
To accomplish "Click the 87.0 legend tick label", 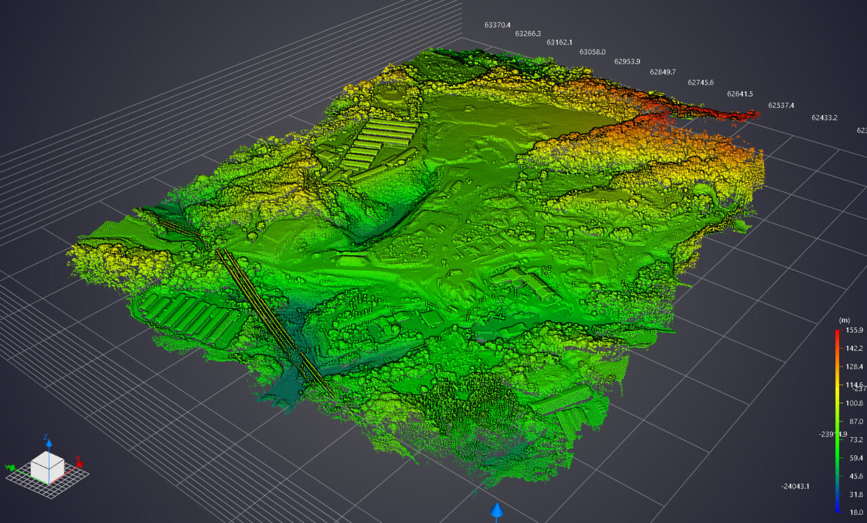I will [856, 421].
